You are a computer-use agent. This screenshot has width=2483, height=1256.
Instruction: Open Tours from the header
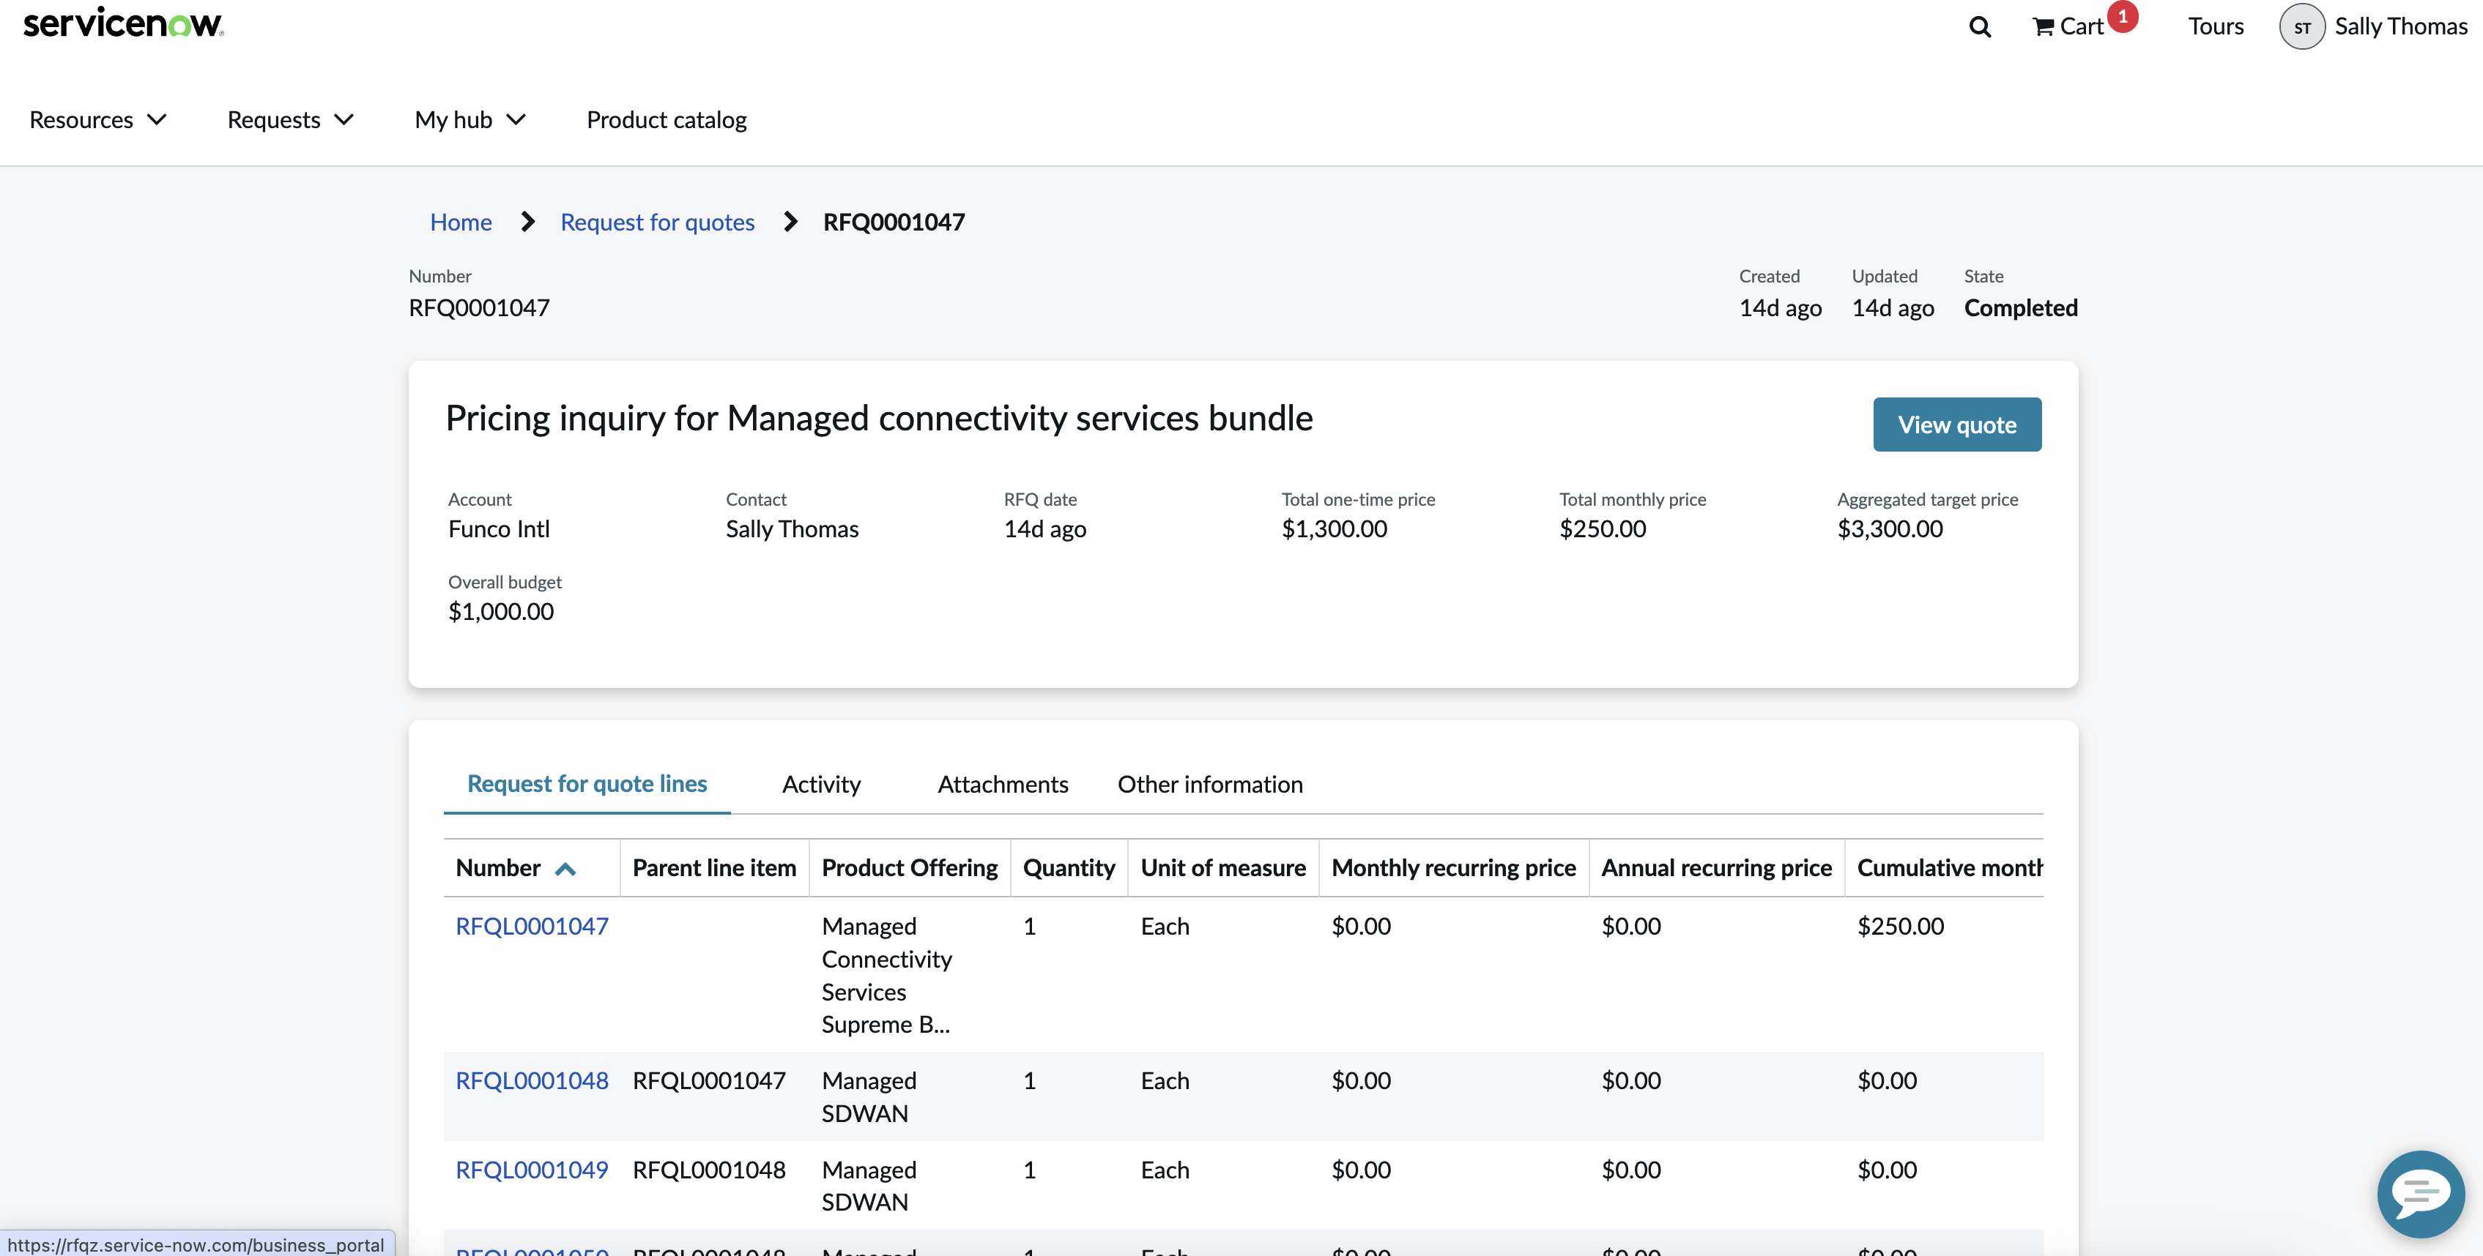pos(2215,27)
